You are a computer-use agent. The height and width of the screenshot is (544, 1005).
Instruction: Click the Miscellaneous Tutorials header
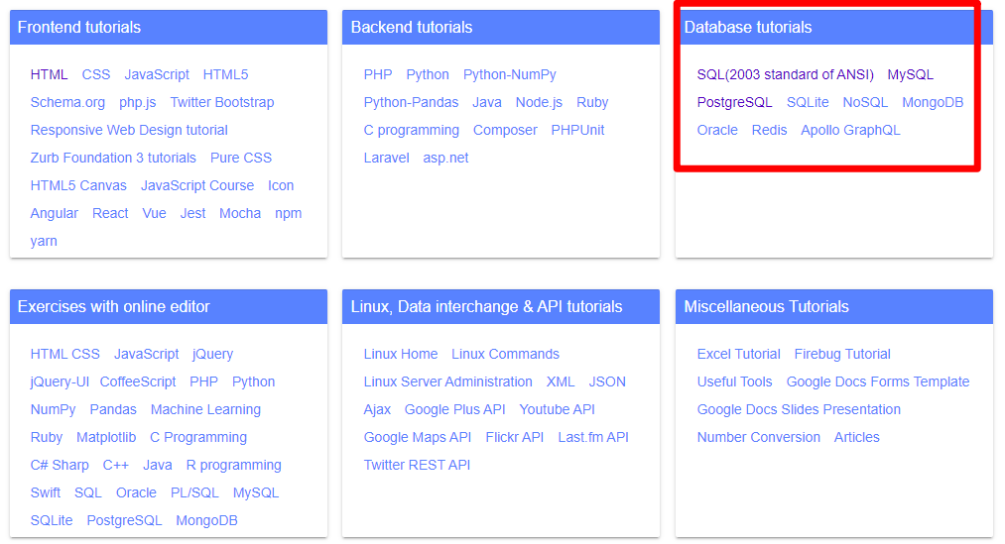tap(834, 306)
